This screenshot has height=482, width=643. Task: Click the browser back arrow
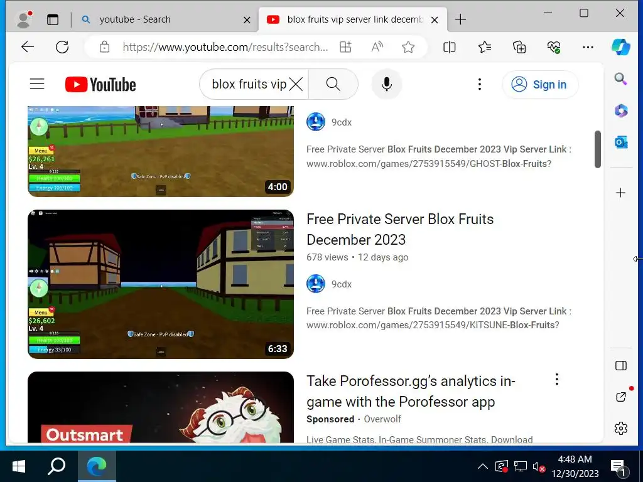coord(28,47)
